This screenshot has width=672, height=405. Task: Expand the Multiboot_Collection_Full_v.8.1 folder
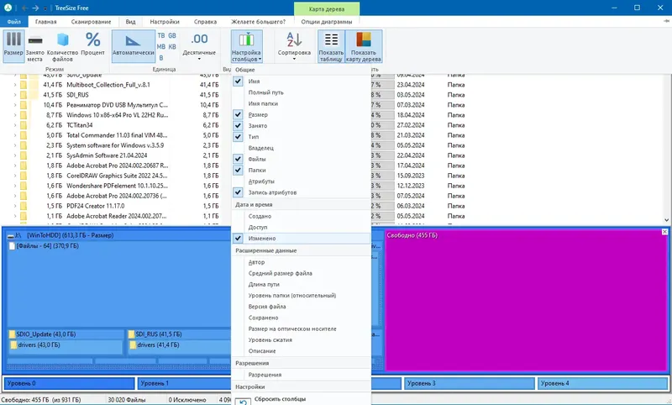tap(15, 85)
